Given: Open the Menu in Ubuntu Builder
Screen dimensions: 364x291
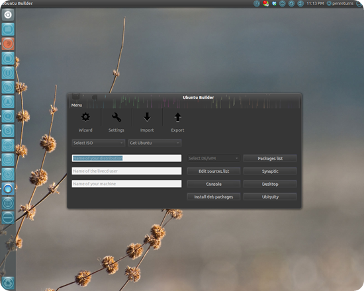Looking at the screenshot, I should coord(77,105).
